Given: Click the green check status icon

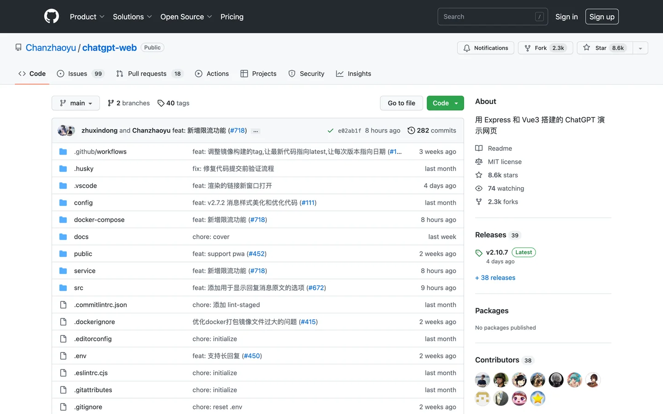Looking at the screenshot, I should click(x=331, y=131).
